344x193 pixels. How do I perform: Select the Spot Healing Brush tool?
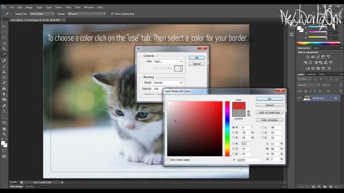tap(4, 61)
